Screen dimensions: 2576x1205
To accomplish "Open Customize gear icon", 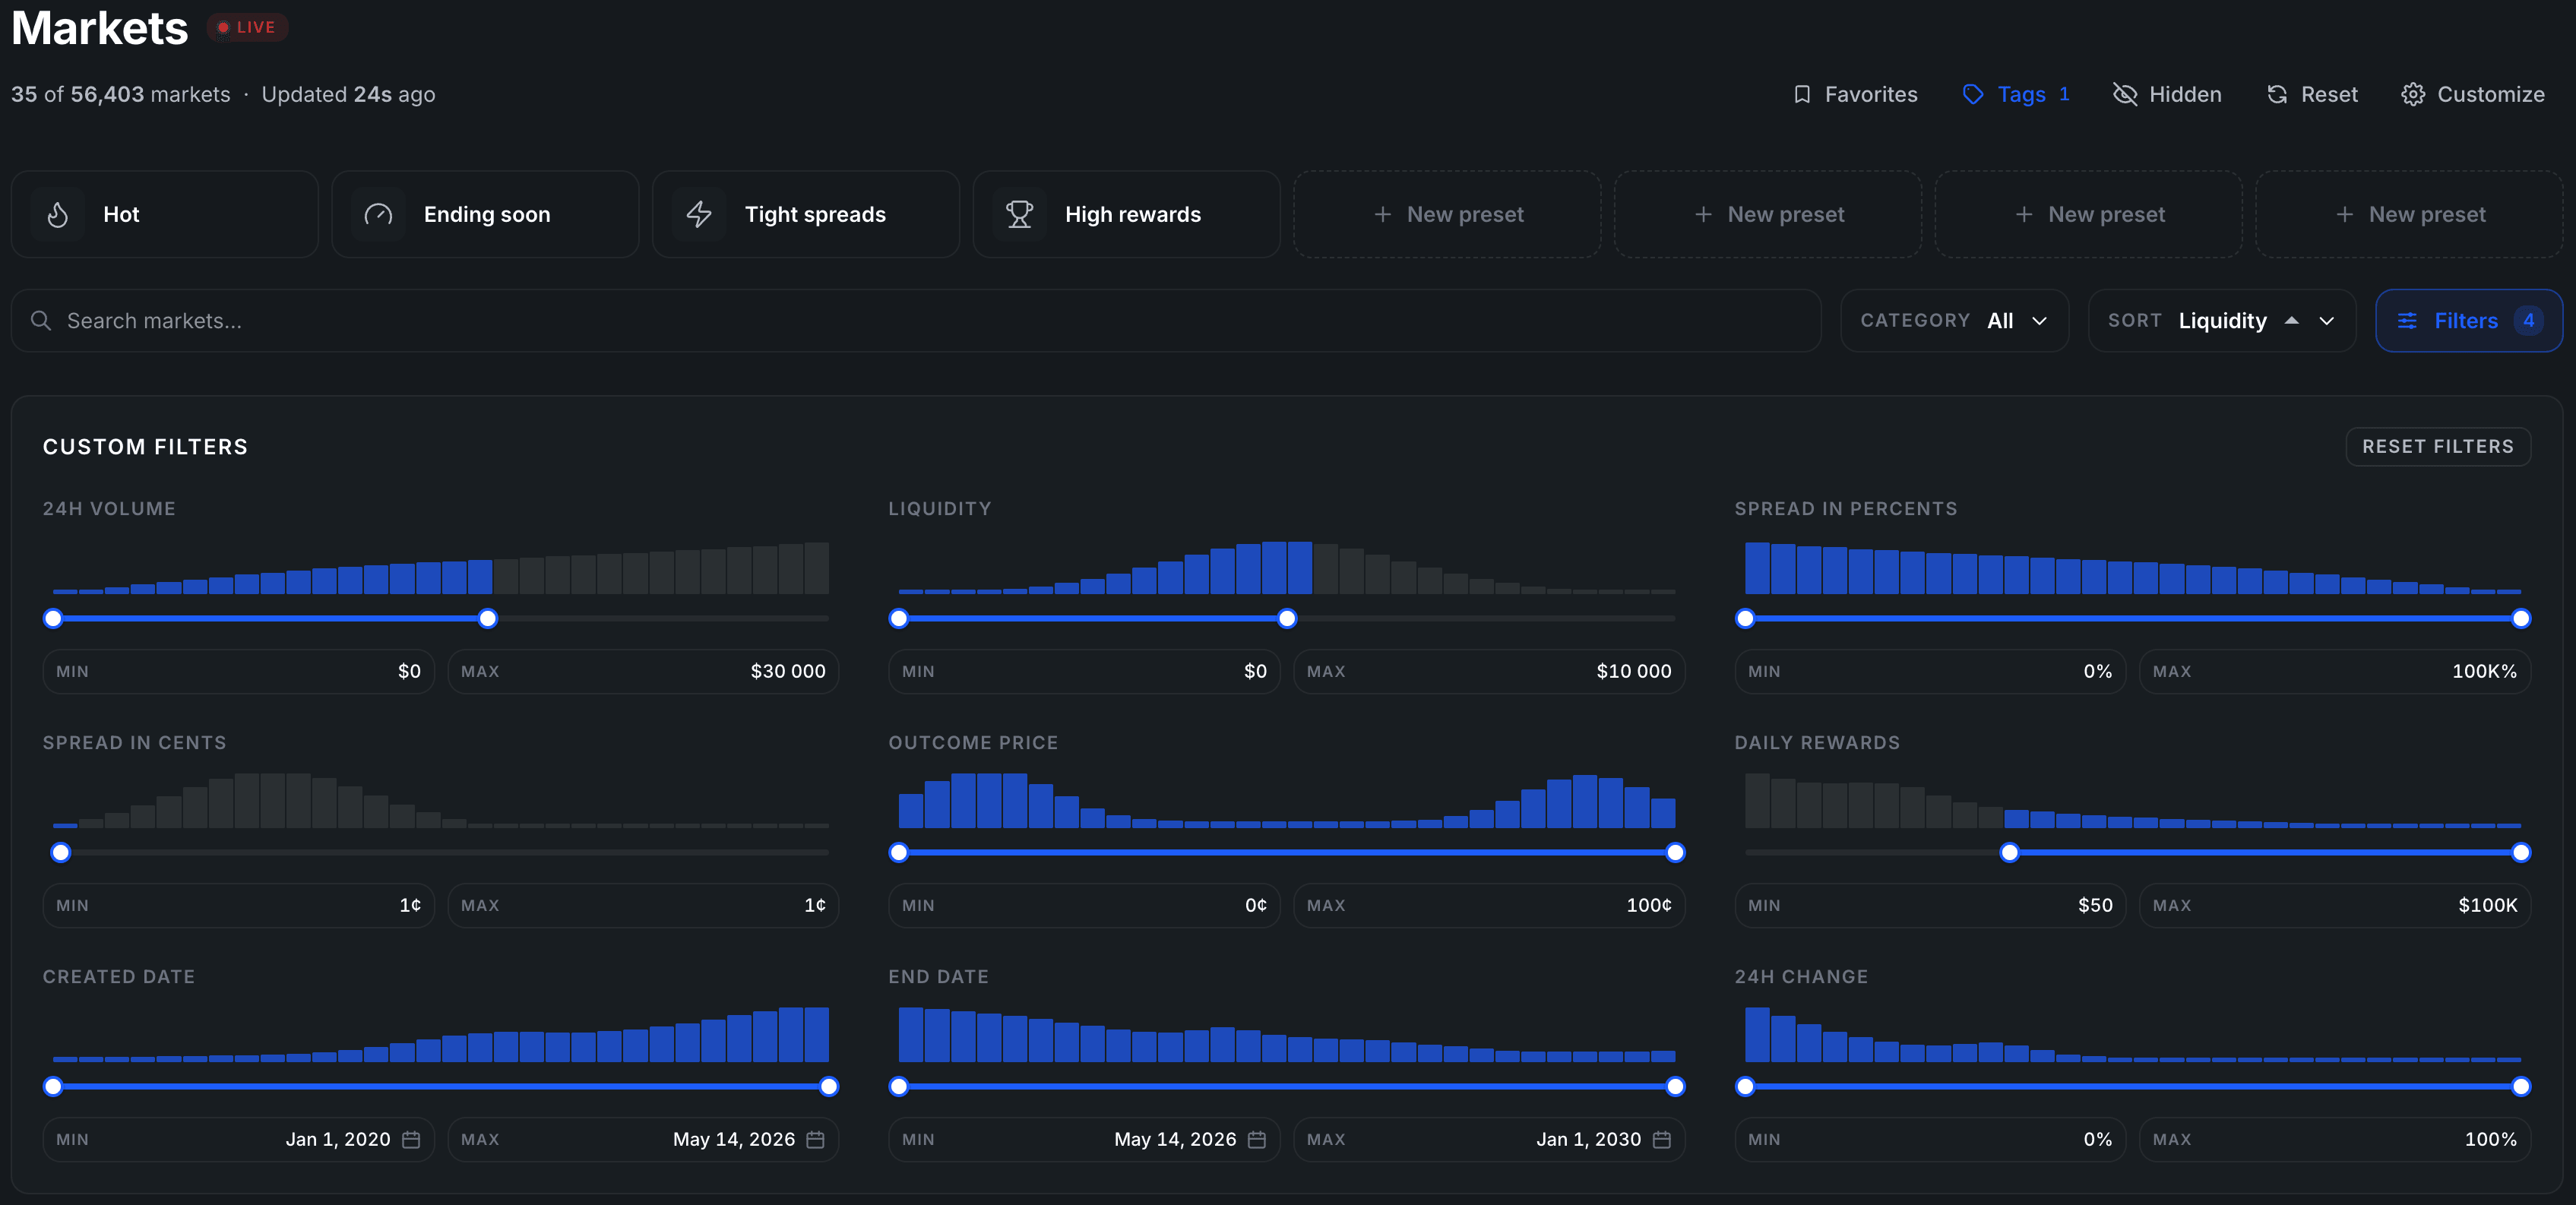I will pos(2413,94).
